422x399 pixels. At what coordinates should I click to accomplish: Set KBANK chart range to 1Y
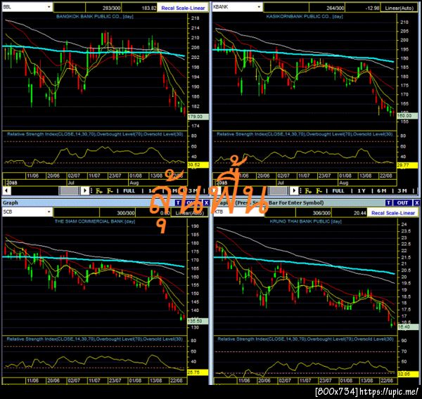coord(362,191)
